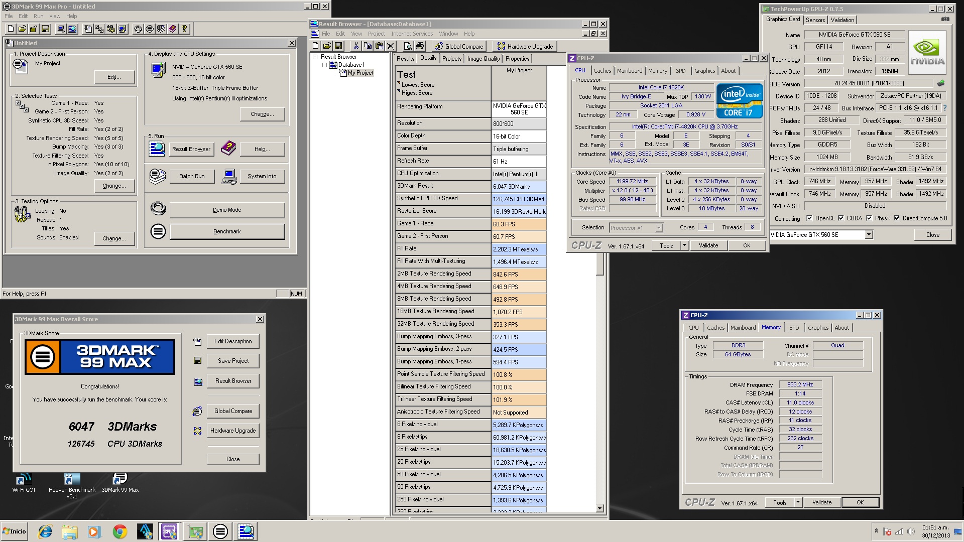The height and width of the screenshot is (542, 964).
Task: Click Validate button in CPU-Z Memory window
Action: point(821,502)
